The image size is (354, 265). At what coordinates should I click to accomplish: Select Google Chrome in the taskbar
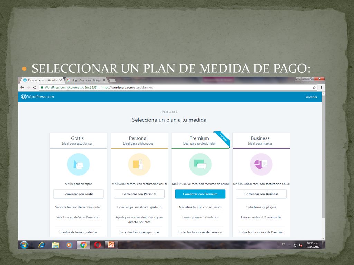pos(84,245)
